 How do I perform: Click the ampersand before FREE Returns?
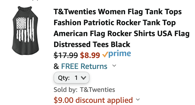click(x=56, y=66)
